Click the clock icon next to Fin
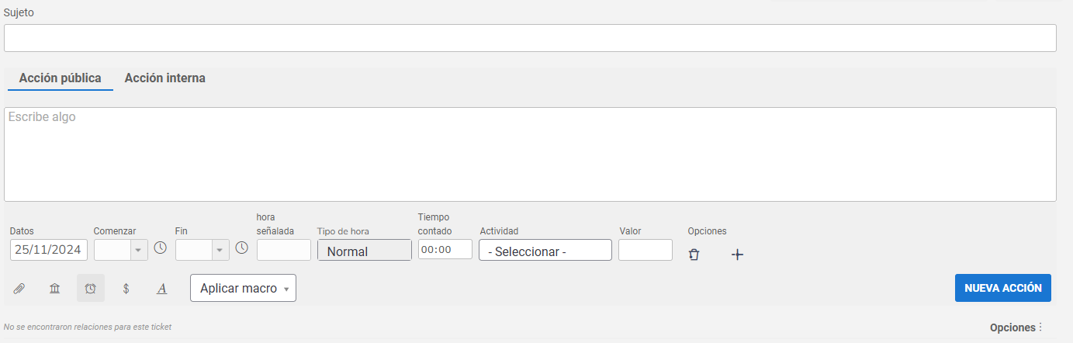The height and width of the screenshot is (343, 1073). [241, 248]
